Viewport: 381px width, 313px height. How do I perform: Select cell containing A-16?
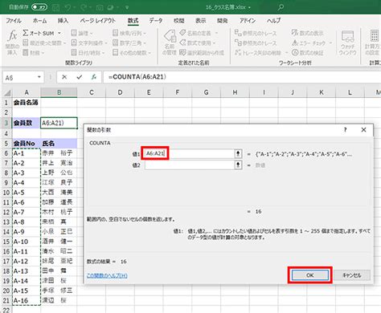click(x=27, y=301)
